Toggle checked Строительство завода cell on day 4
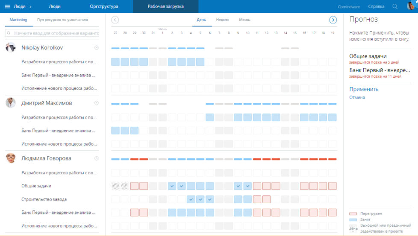418x236 pixels. (x=191, y=199)
